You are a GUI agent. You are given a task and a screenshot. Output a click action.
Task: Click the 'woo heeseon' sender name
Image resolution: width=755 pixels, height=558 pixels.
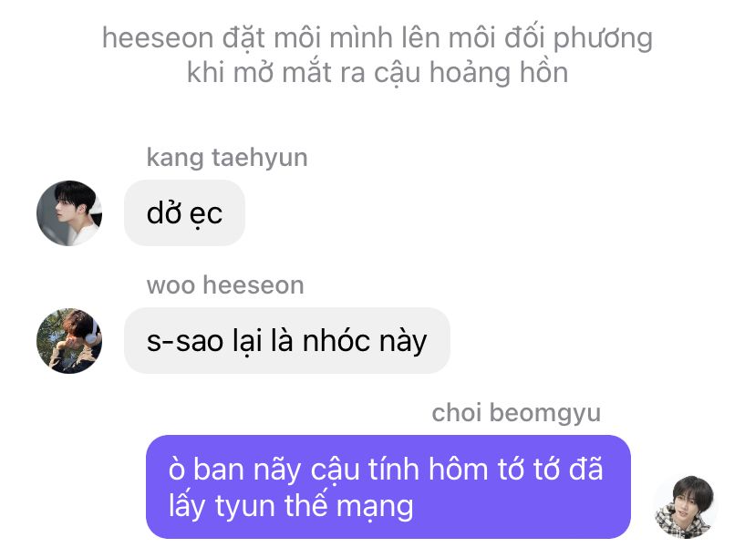tap(225, 285)
